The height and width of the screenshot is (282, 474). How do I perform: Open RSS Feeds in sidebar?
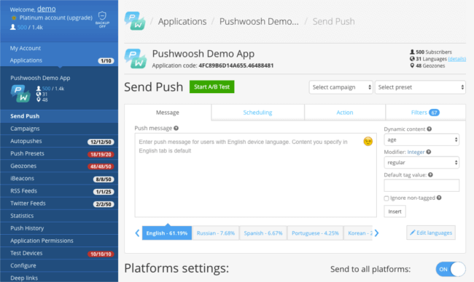pyautogui.click(x=59, y=190)
